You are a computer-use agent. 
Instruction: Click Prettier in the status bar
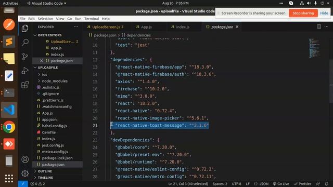click(x=302, y=184)
